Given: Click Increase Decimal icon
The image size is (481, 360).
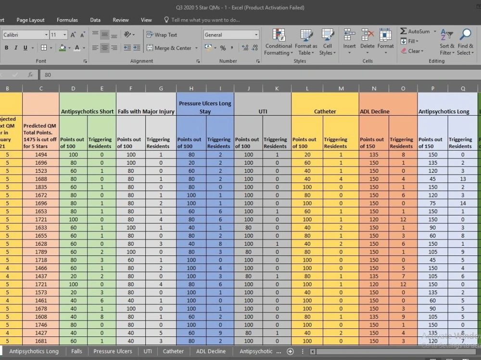Looking at the screenshot, I should 245,48.
